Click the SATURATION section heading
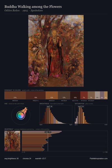Viewport: 112px width, 168px height. pos(80,104)
